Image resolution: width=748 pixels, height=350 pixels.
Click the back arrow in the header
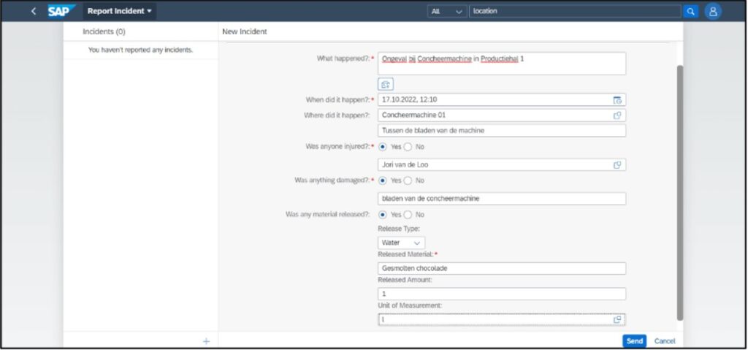point(33,11)
